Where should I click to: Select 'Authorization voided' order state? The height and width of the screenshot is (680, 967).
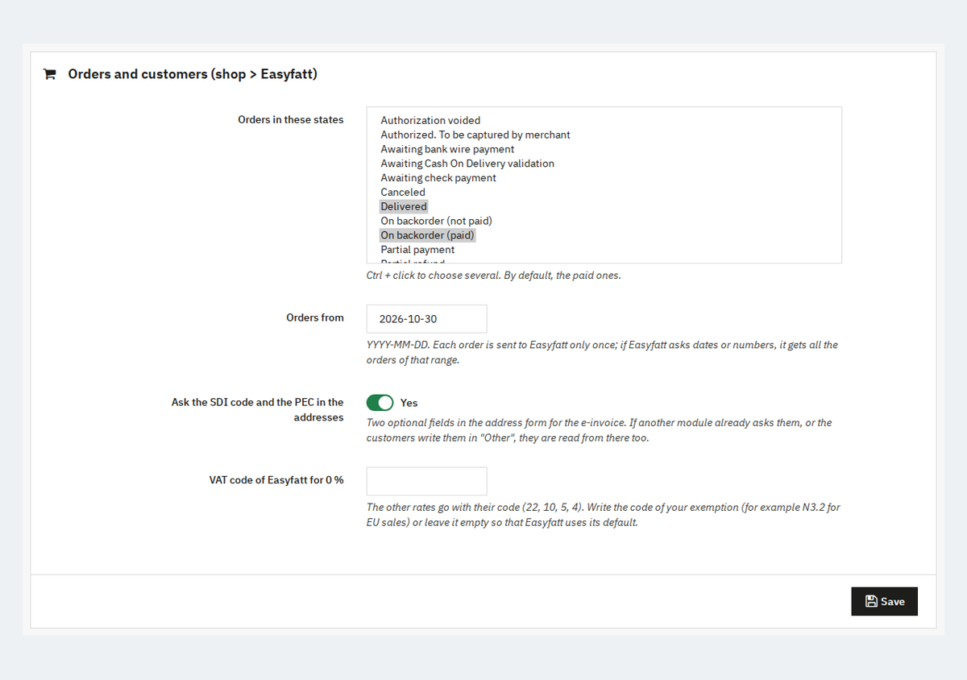(x=430, y=120)
